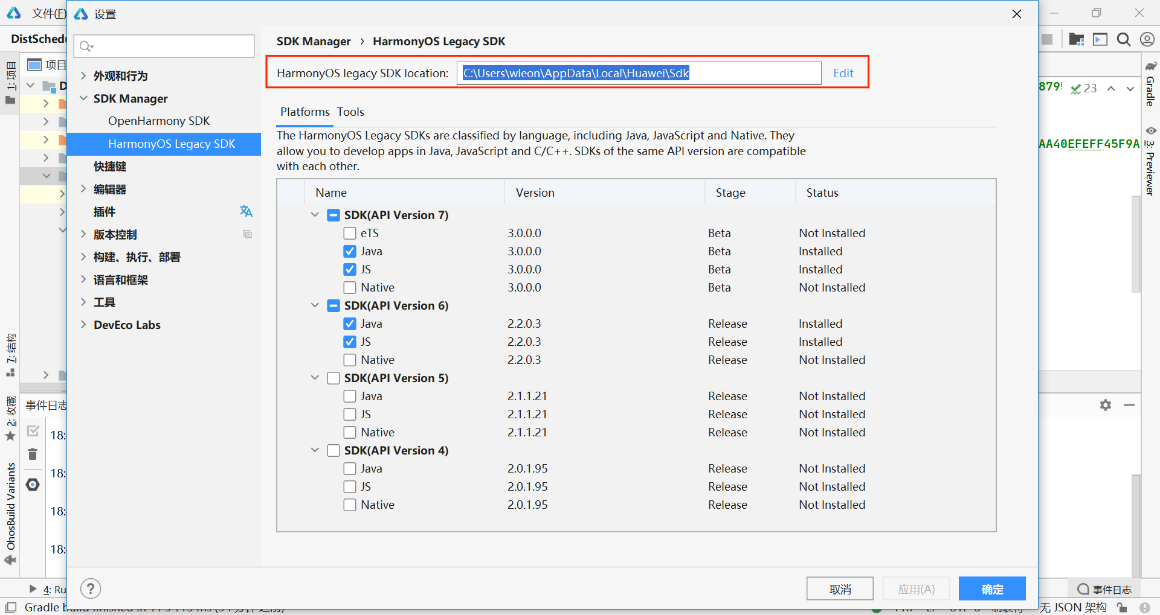Open 插件 settings page
Image resolution: width=1160 pixels, height=615 pixels.
pos(105,212)
